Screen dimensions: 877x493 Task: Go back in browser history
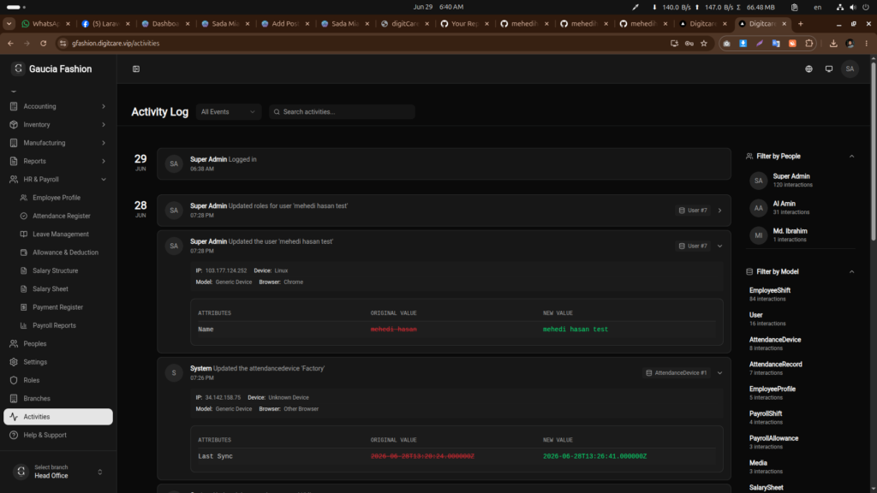(10, 43)
